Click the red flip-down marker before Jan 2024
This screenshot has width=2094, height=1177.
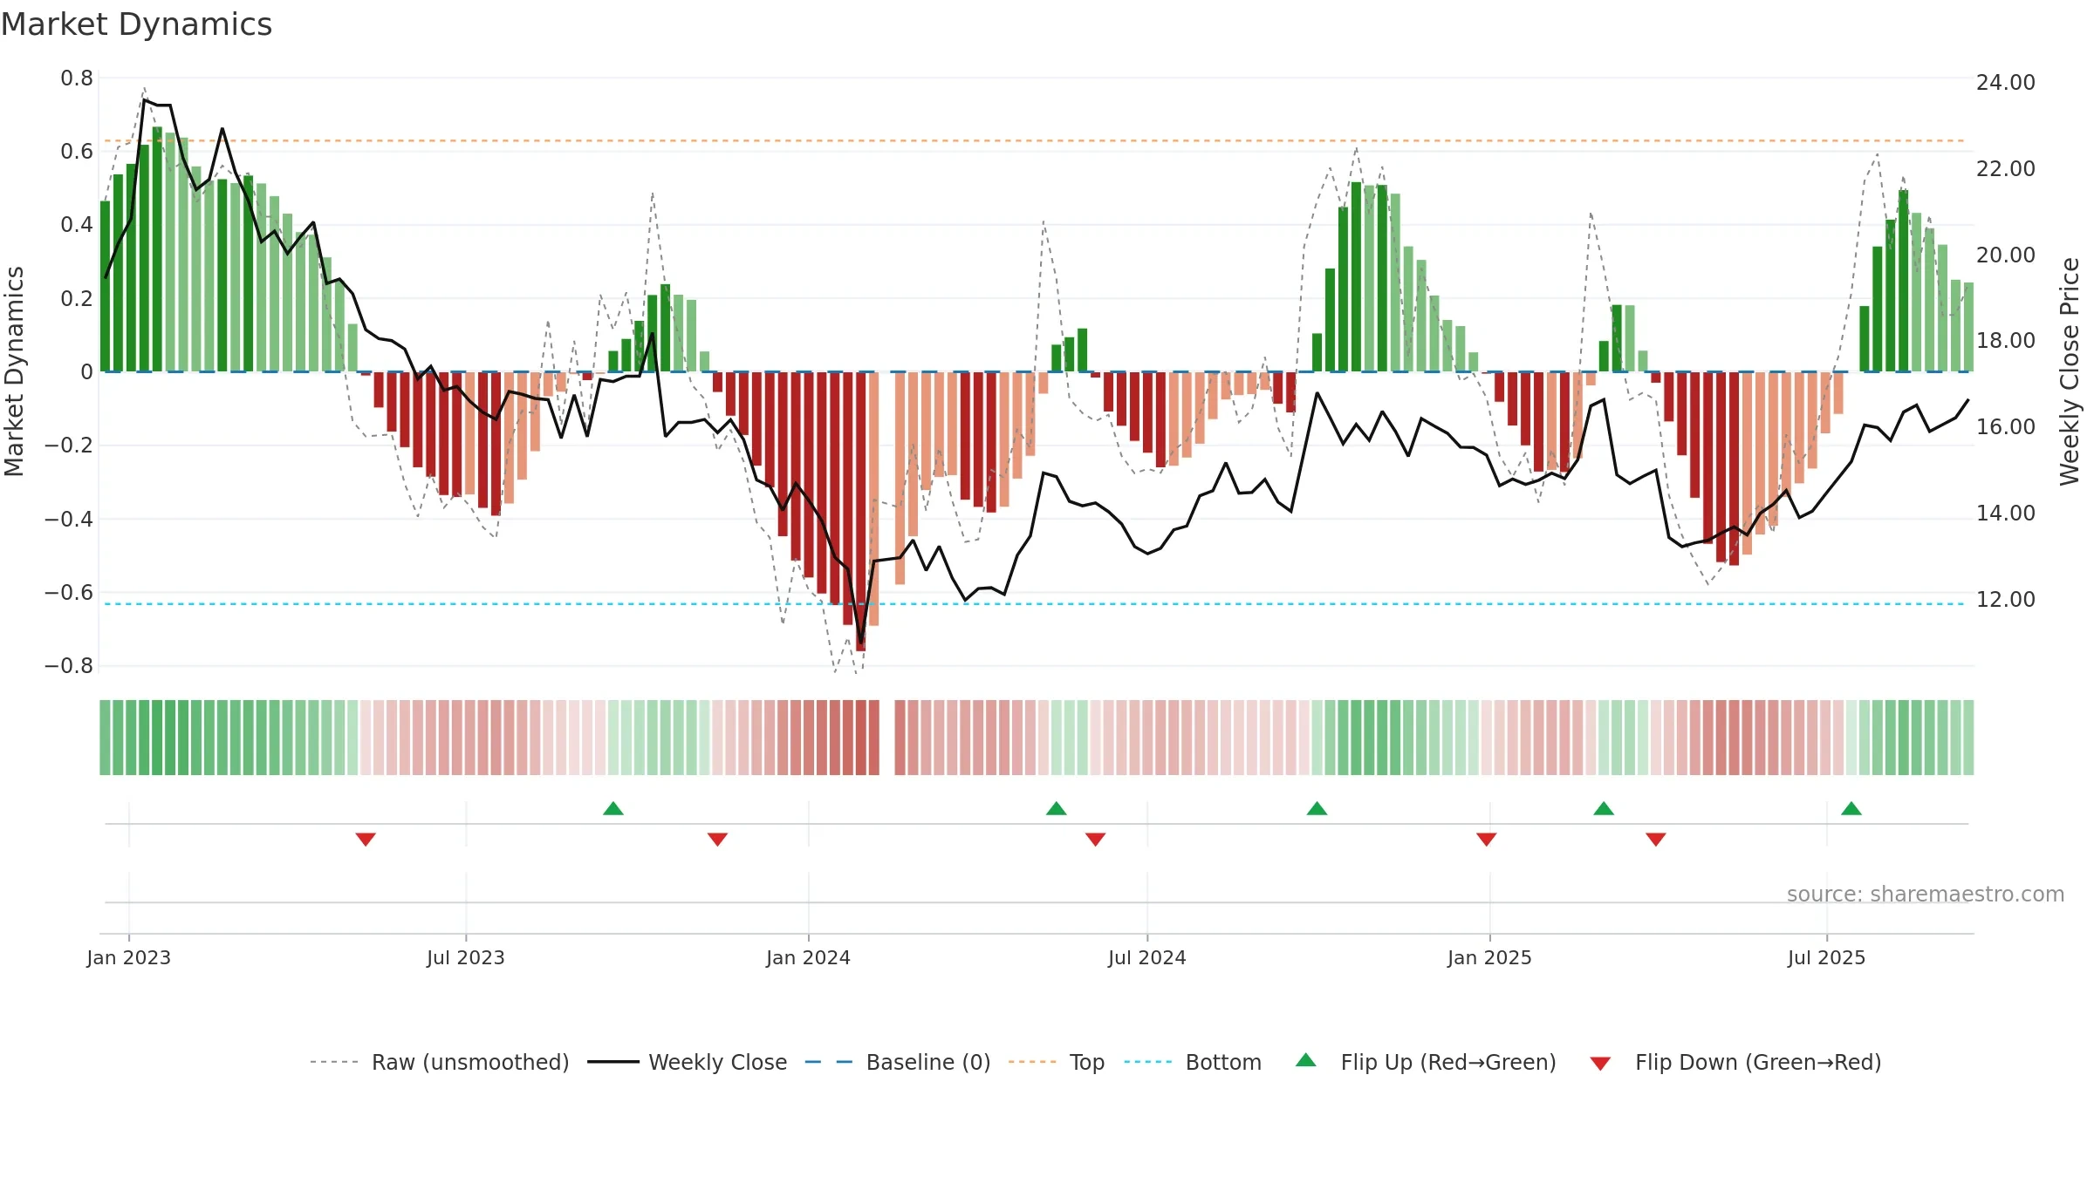click(717, 840)
